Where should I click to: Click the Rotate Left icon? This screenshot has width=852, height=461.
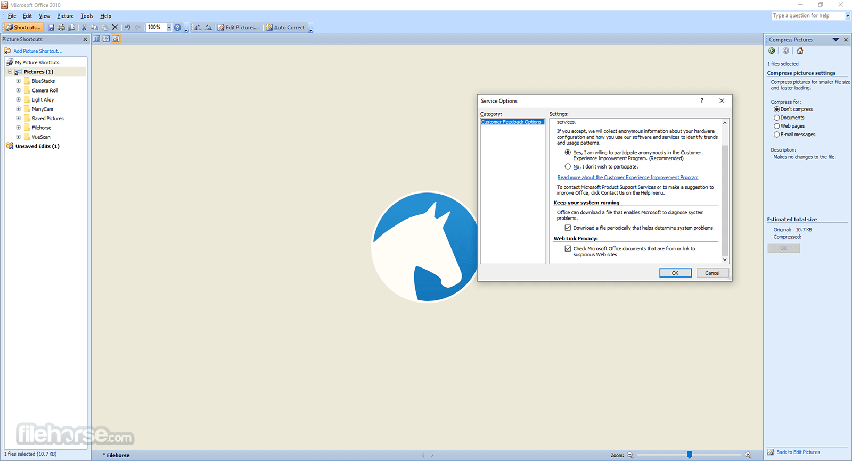[198, 28]
